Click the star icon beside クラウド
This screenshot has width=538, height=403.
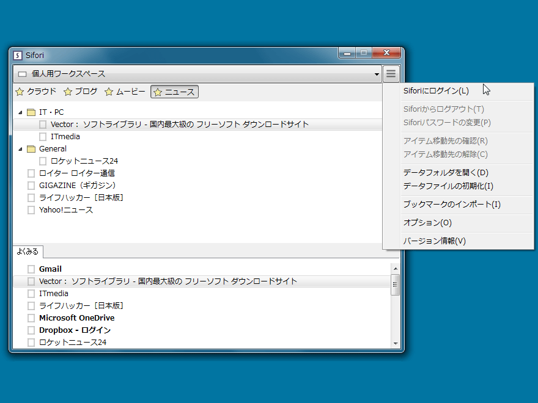click(20, 92)
